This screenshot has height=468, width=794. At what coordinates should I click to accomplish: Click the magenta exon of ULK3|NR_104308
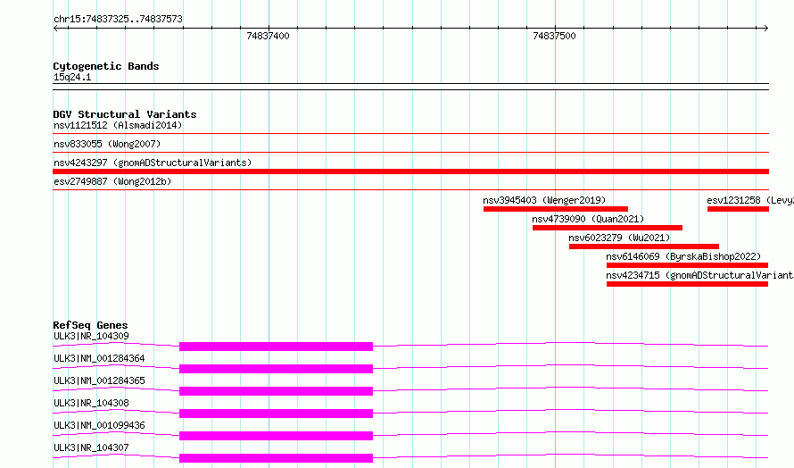point(276,414)
